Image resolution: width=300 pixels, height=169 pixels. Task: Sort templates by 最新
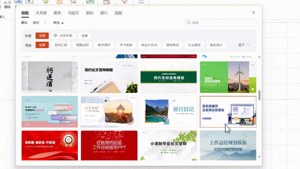[36, 23]
